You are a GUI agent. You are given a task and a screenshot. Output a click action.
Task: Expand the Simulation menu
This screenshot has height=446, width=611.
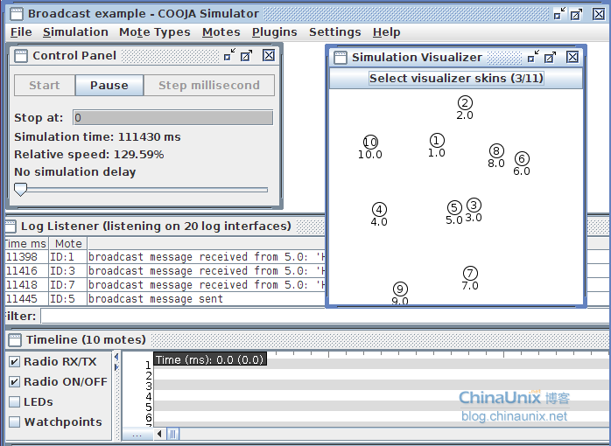[x=75, y=32]
